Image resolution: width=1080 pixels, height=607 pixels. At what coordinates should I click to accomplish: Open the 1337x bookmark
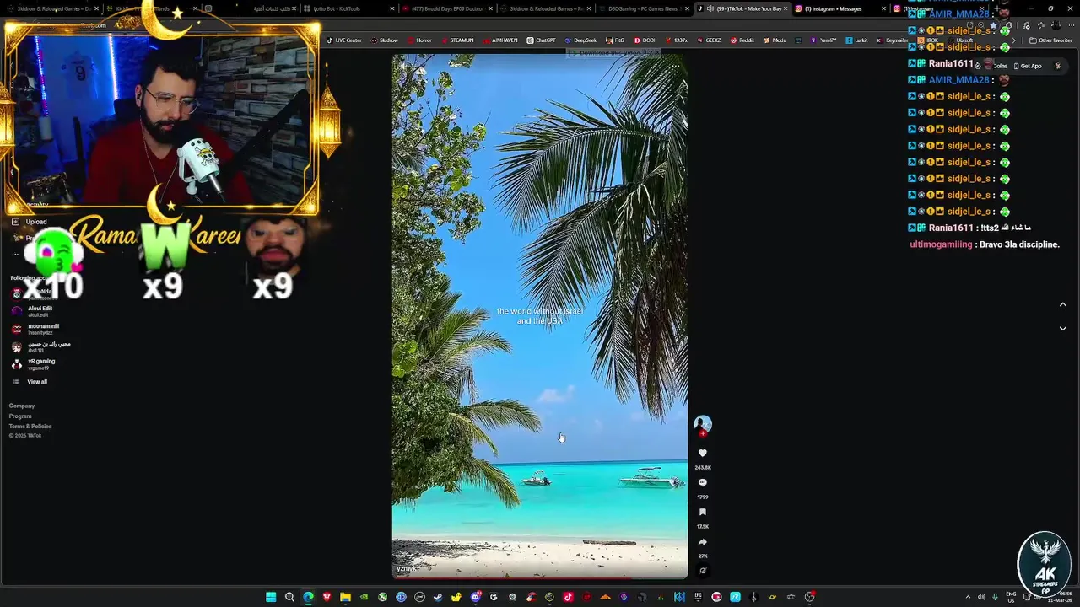click(677, 40)
